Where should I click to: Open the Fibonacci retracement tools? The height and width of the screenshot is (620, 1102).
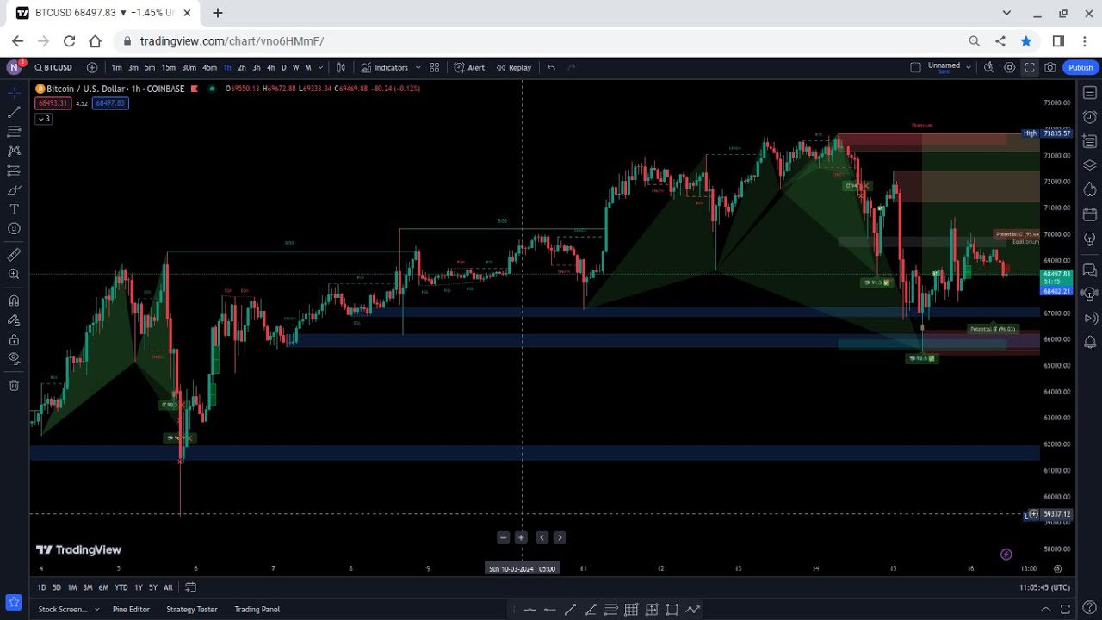(14, 132)
